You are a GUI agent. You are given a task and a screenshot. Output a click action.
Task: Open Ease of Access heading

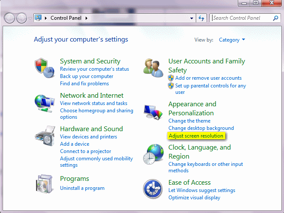point(189,183)
